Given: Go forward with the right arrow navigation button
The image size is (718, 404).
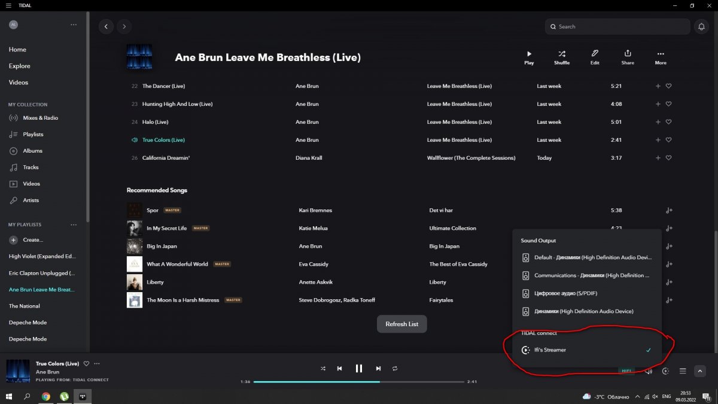Looking at the screenshot, I should 124,26.
